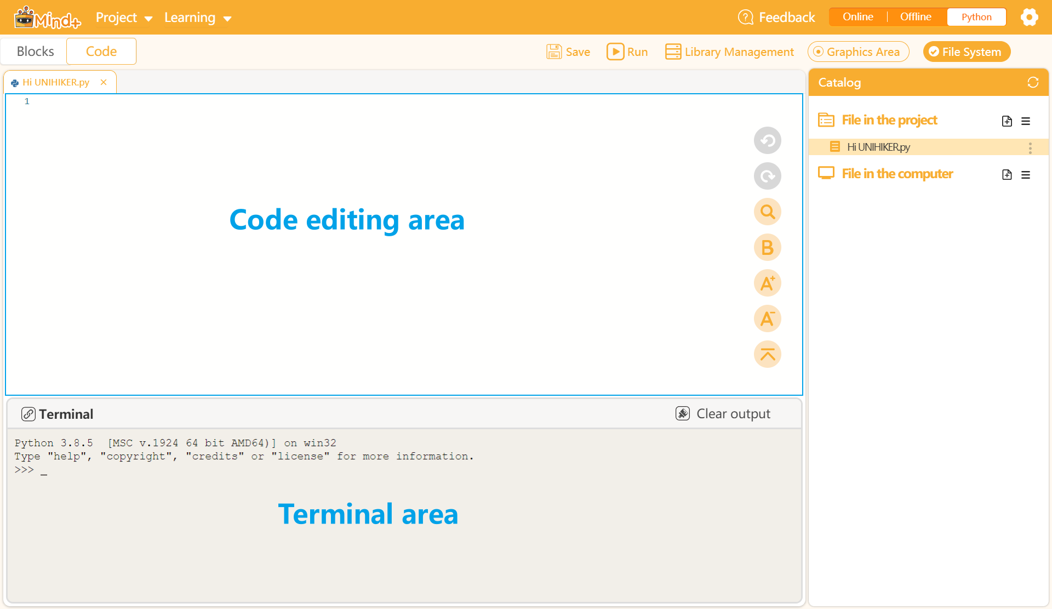
Task: Decrease font size with A- icon
Action: point(767,319)
